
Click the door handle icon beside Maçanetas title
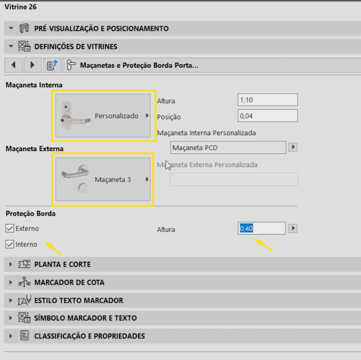pos(71,65)
